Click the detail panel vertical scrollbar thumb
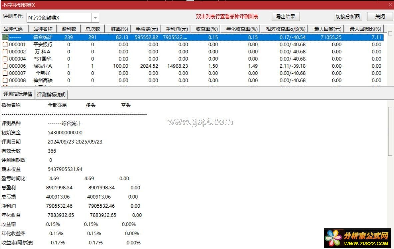 coord(390,131)
